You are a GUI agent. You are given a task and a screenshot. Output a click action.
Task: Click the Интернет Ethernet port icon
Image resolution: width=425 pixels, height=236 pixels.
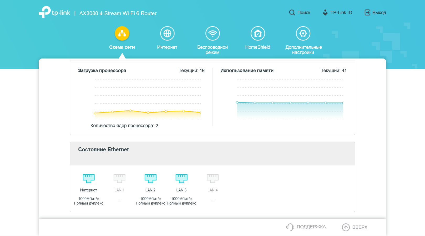click(89, 178)
